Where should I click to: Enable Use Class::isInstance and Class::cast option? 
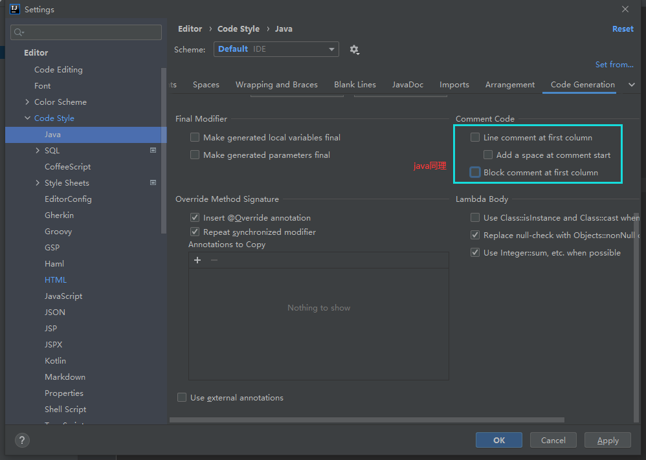475,217
